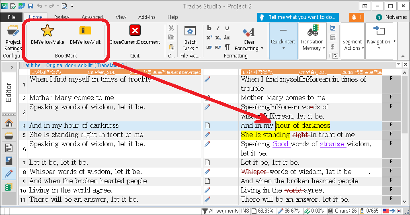Switch to the Review ribbon tab

click(x=62, y=17)
